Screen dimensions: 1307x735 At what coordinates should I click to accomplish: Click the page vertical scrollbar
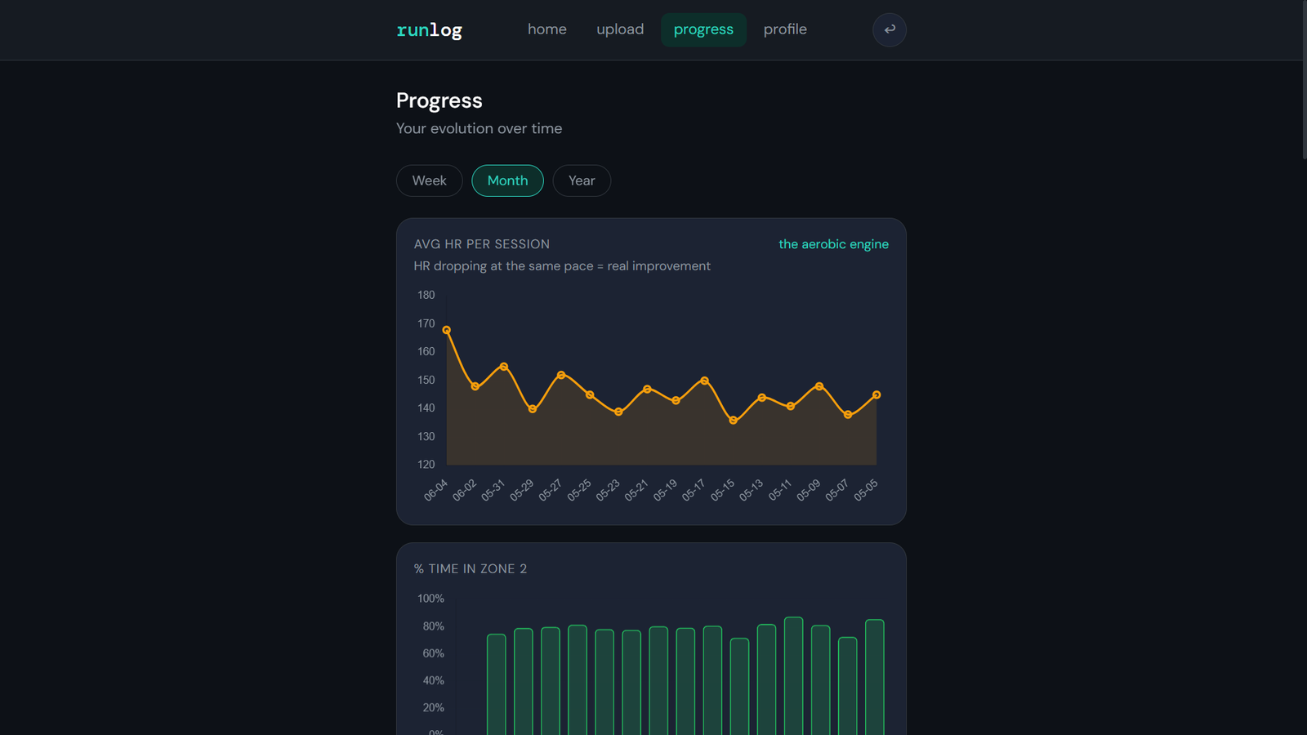(x=1305, y=79)
